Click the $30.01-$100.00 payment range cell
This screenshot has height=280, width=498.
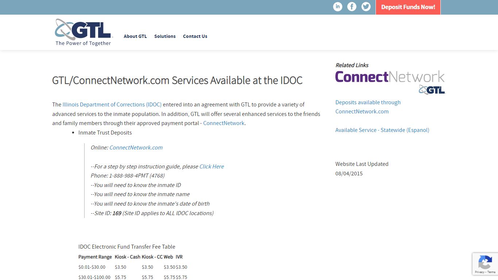94,277
